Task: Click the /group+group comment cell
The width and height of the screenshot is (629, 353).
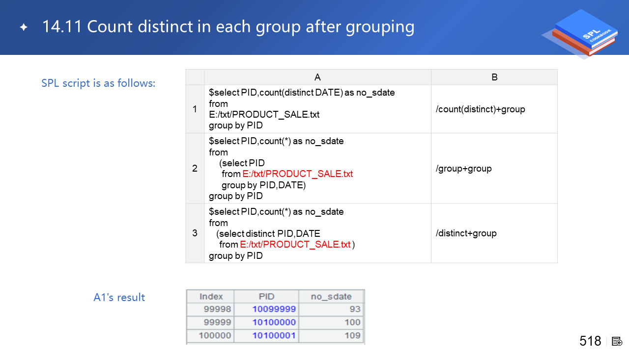Action: pos(463,168)
